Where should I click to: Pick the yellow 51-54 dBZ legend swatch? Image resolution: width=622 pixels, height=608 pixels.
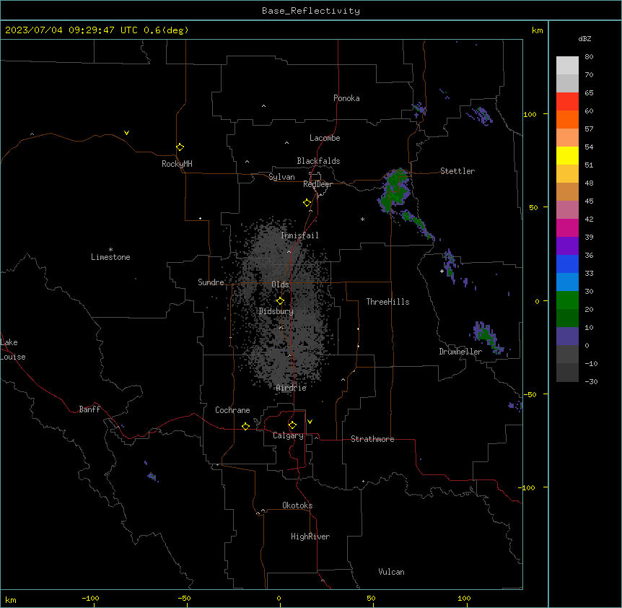pos(567,155)
